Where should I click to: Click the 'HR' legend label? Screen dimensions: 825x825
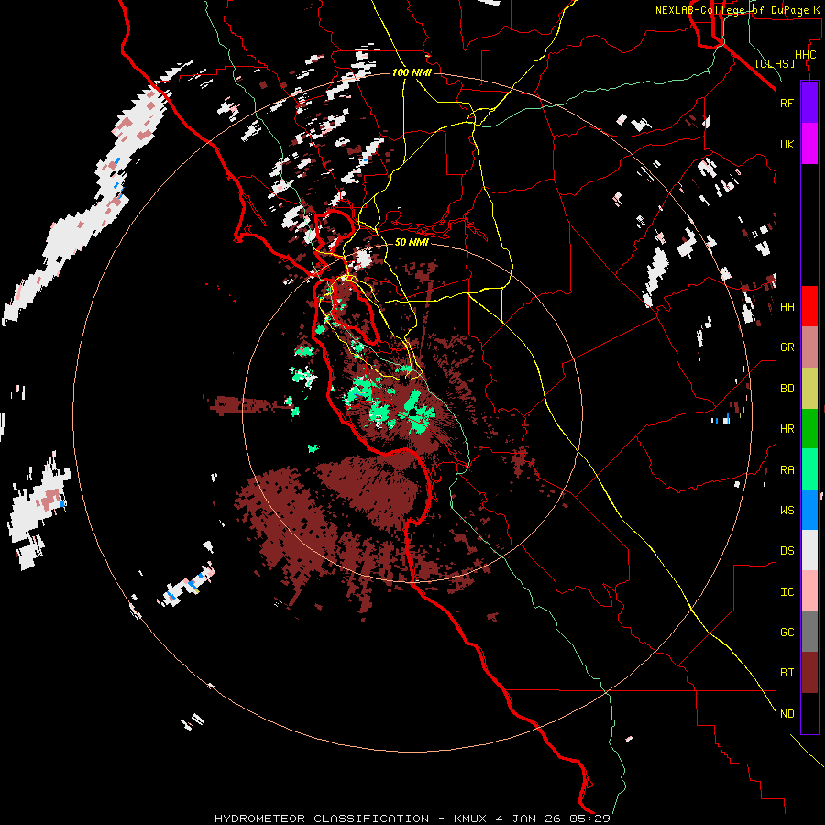pyautogui.click(x=786, y=429)
